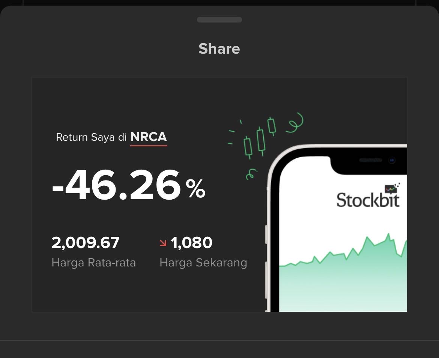Select the NRCA ticker symbol

pyautogui.click(x=149, y=137)
